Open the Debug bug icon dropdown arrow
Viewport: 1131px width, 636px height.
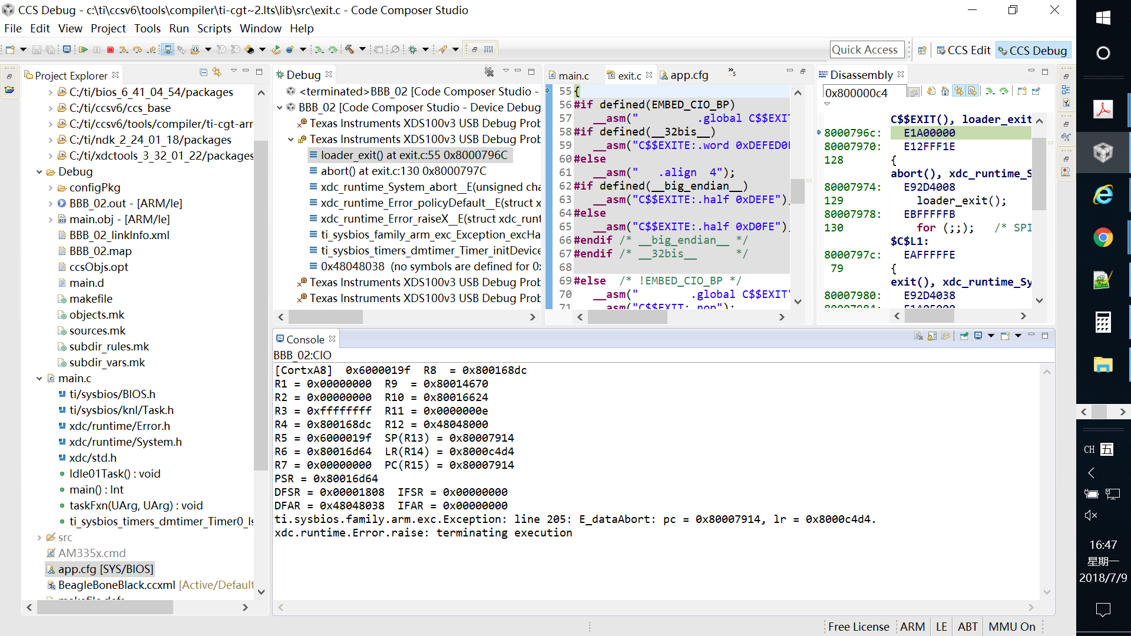(425, 50)
